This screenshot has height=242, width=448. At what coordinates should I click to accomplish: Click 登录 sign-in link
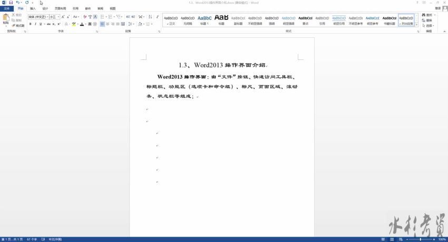(437, 8)
